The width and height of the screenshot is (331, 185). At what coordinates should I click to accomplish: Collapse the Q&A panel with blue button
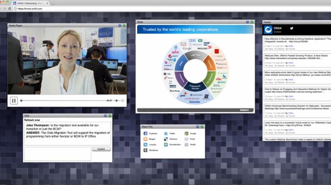[x=105, y=116]
